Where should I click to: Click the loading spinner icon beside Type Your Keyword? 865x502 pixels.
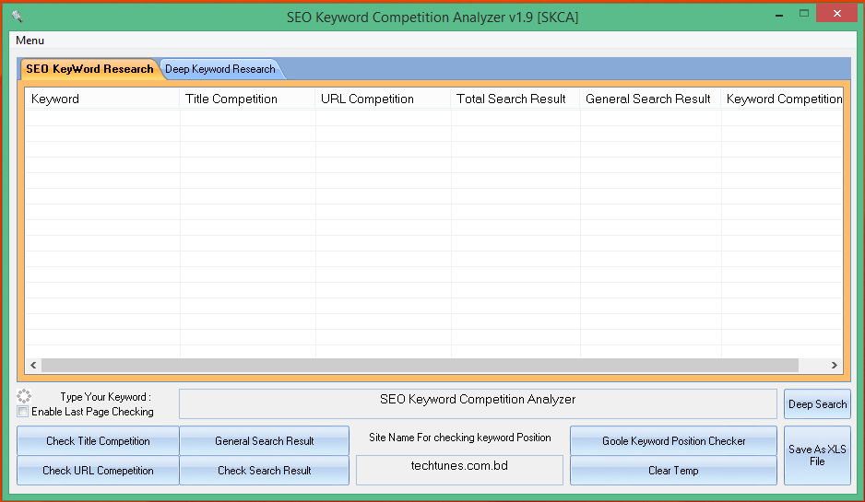point(24,396)
